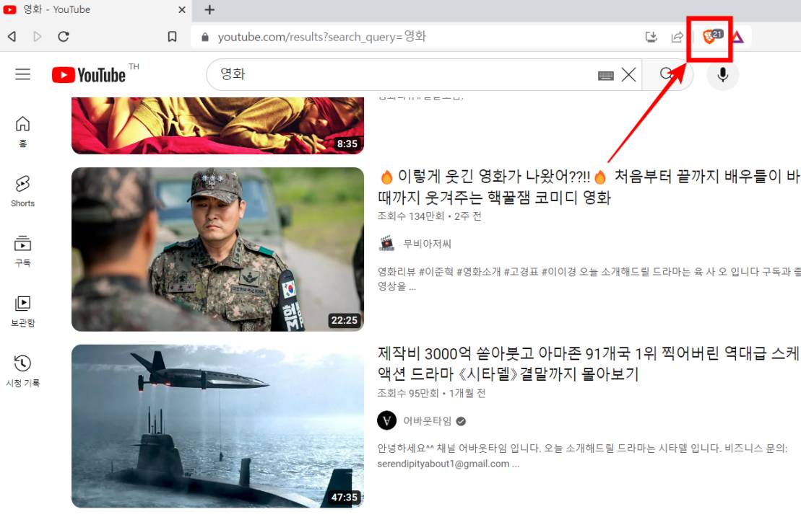
Task: Reload the page with the refresh icon
Action: pyautogui.click(x=64, y=36)
